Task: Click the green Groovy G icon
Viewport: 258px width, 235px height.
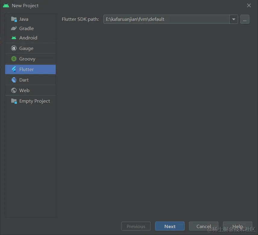Action: [14, 59]
